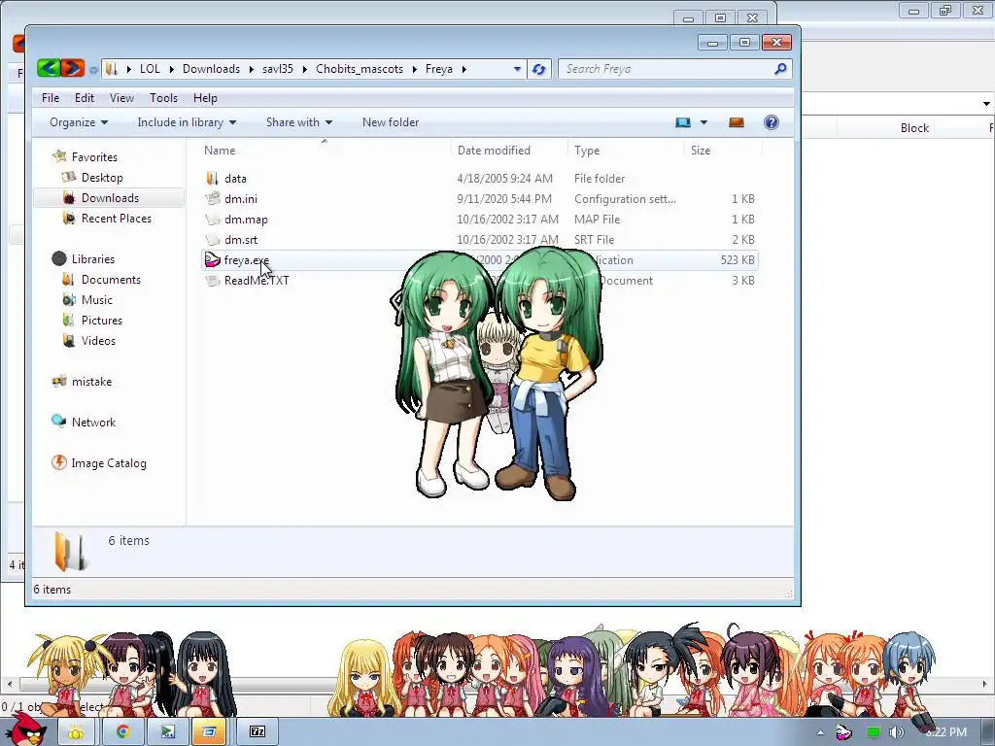Select mistake in navigation pane
995x746 pixels.
[91, 381]
